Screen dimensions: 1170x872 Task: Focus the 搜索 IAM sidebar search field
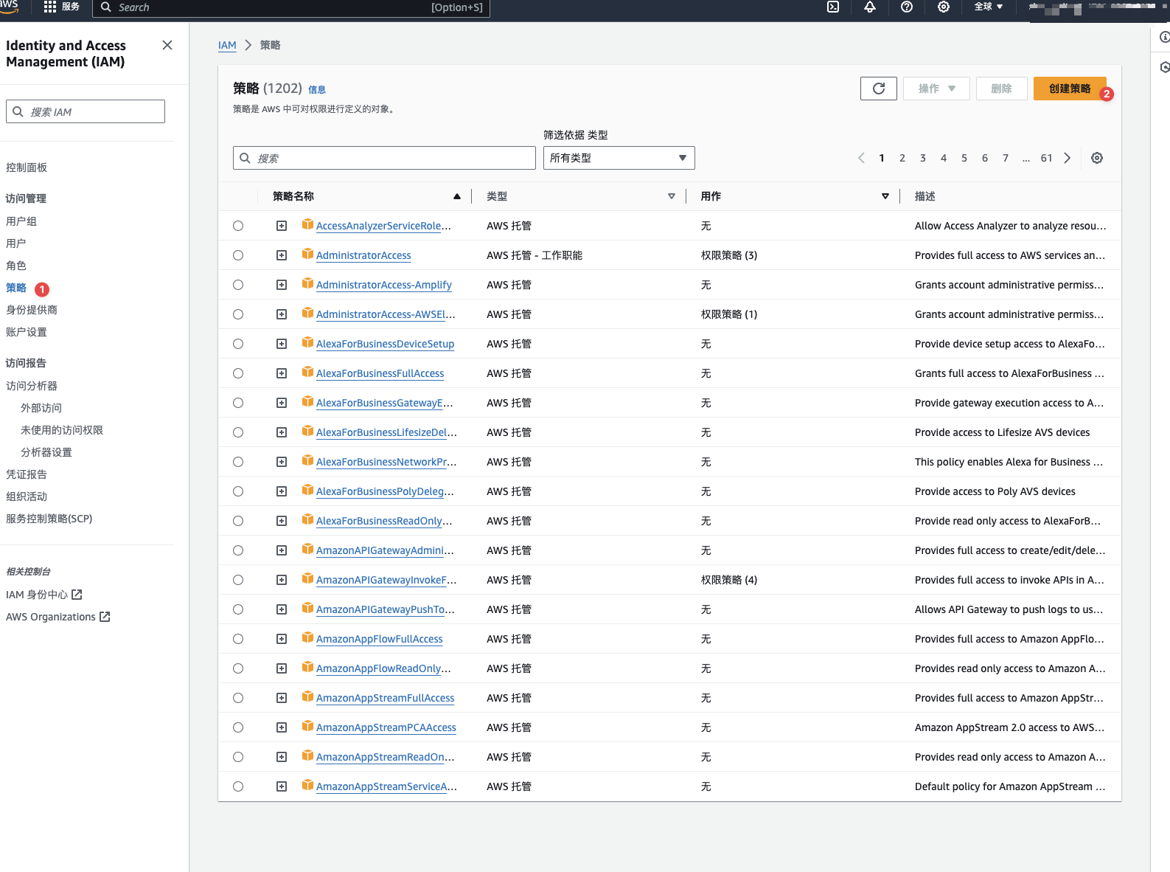[86, 111]
